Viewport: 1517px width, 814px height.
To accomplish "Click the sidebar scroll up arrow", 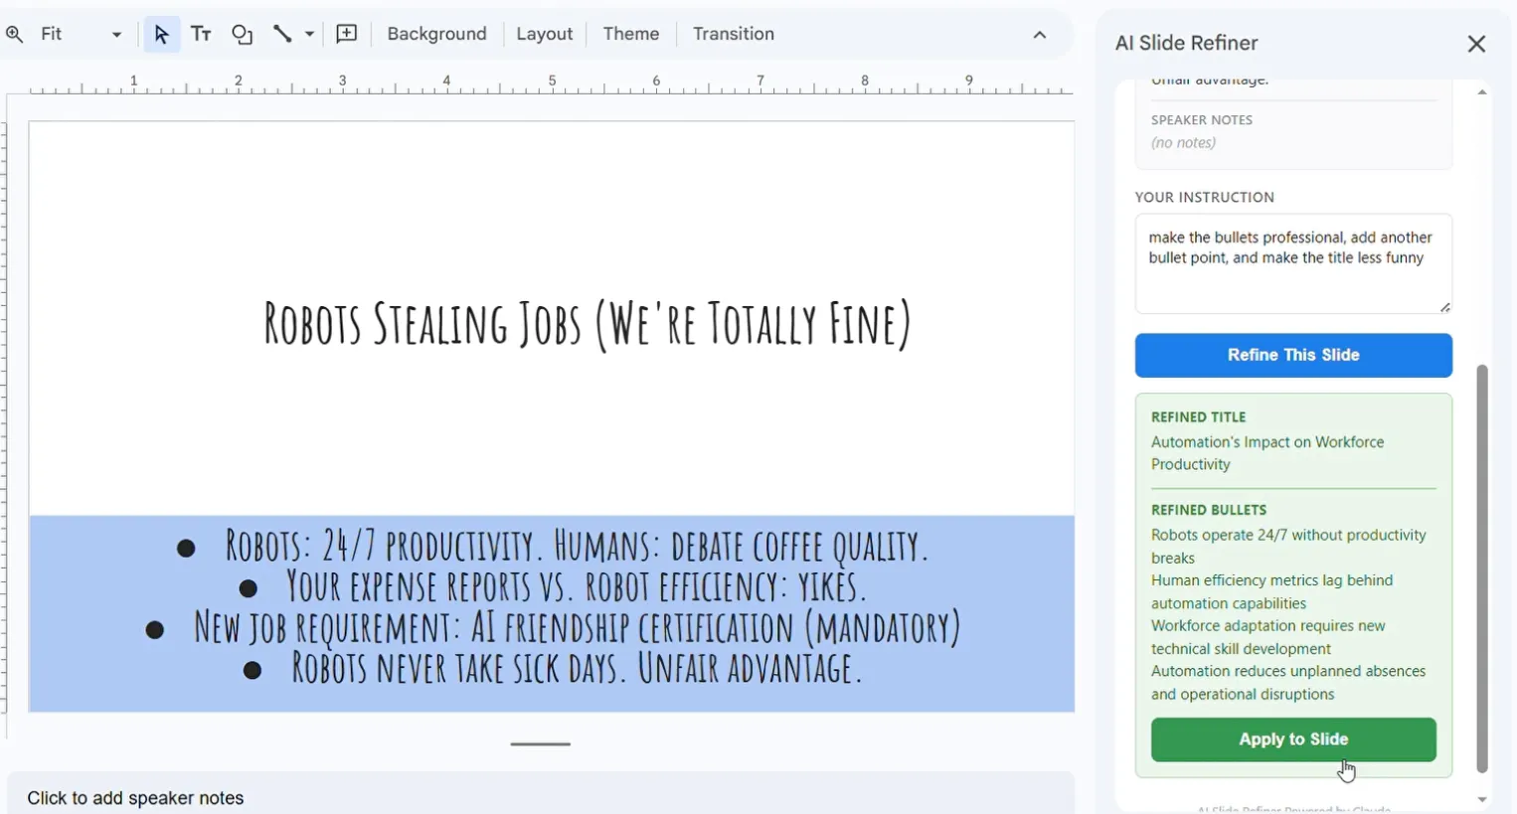I will click(1482, 92).
